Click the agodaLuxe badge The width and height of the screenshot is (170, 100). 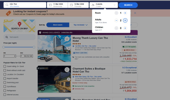tap(43, 68)
